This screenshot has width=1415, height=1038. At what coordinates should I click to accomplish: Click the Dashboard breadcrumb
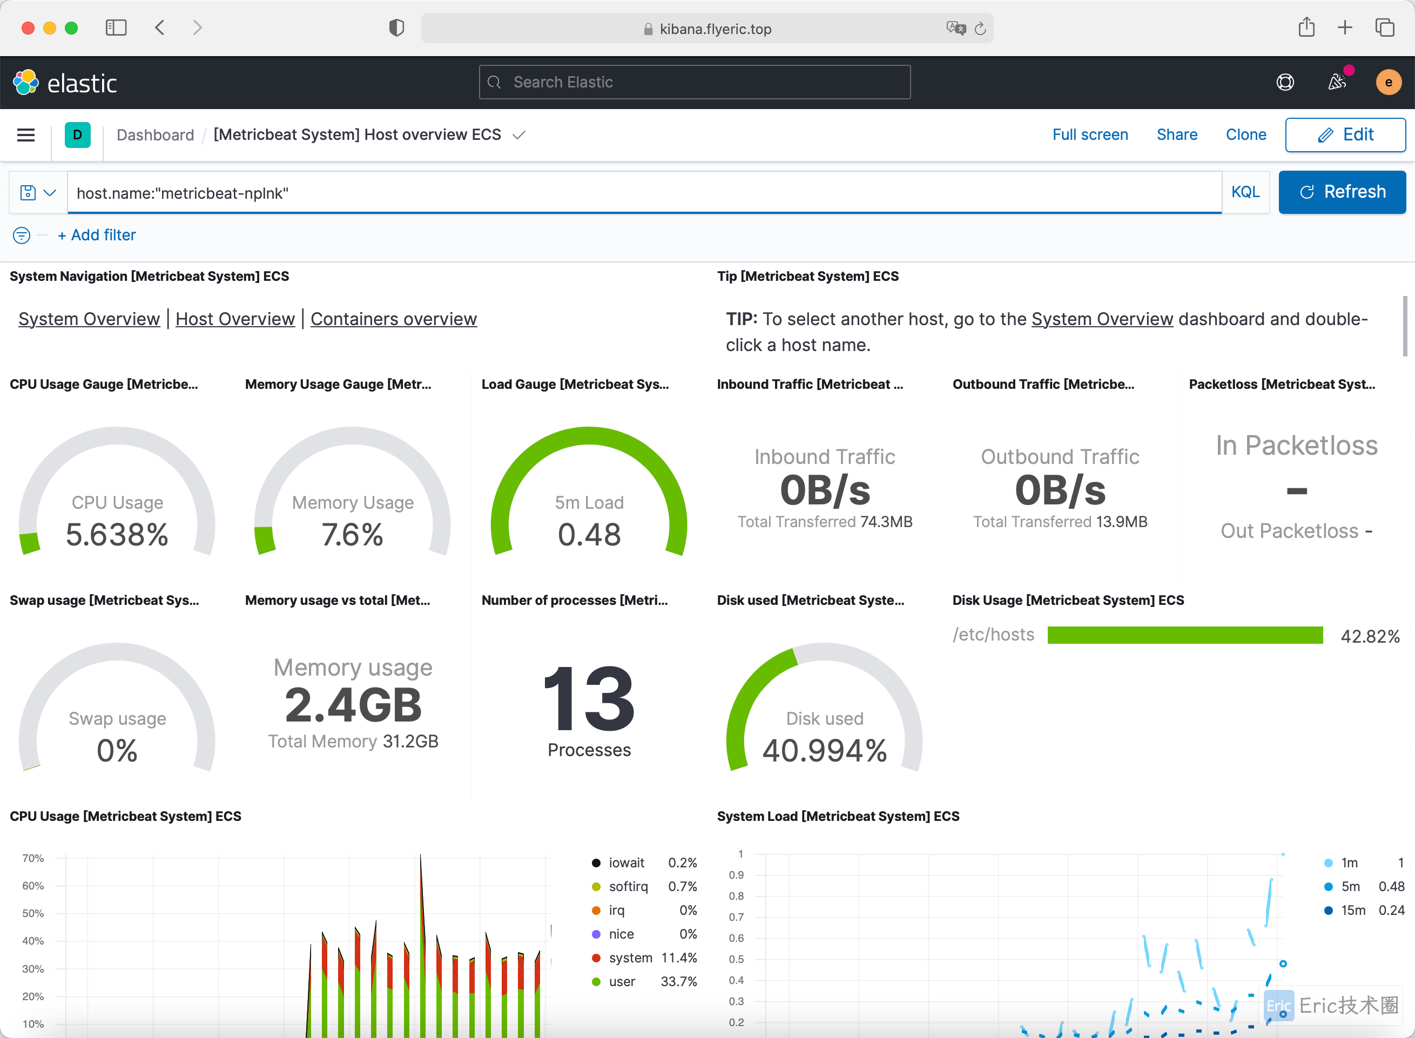155,135
